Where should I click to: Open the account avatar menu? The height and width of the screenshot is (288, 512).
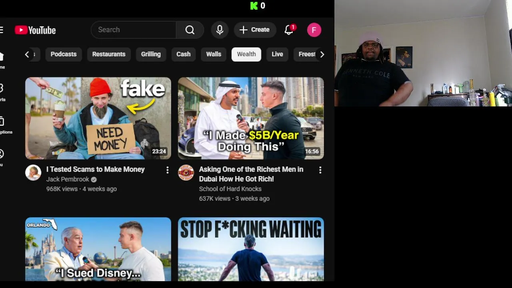(314, 30)
